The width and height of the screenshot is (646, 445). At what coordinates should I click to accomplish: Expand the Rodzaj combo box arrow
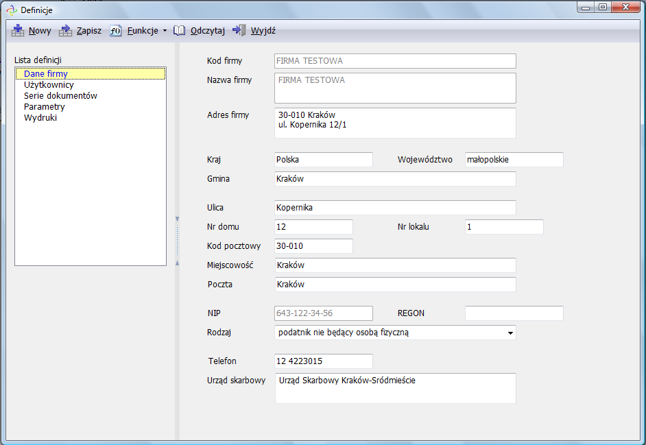pos(510,333)
